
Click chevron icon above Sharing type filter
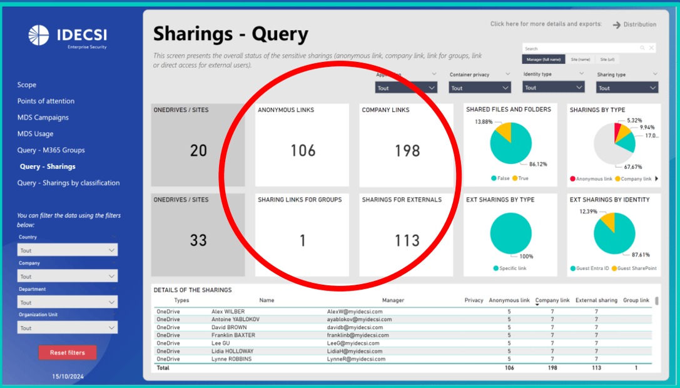655,74
